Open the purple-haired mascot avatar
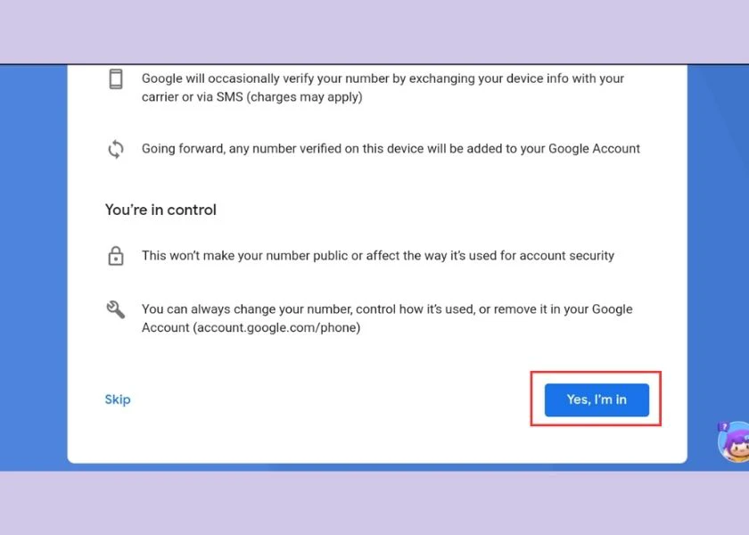 734,442
